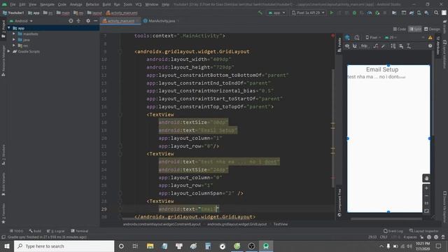This screenshot has width=448, height=252.
Task: Open the Build tool window
Action: pos(35,231)
